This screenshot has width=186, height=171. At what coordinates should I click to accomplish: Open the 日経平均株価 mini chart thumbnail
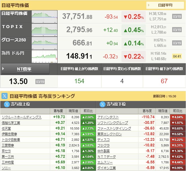pyautogui.click(x=44, y=17)
